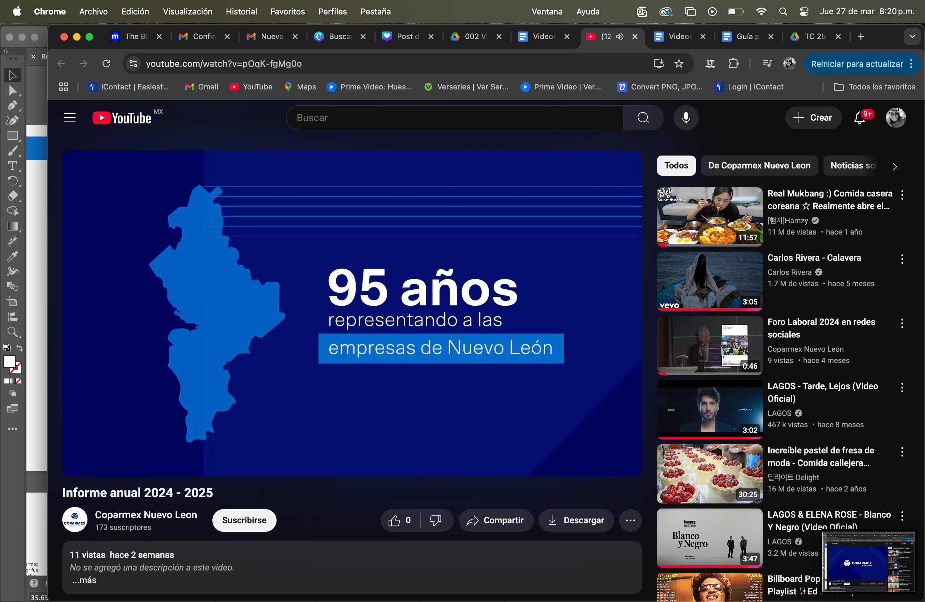925x602 pixels.
Task: Expand the Illustrator toolbar double-arrow
Action: pyautogui.click(x=5, y=51)
